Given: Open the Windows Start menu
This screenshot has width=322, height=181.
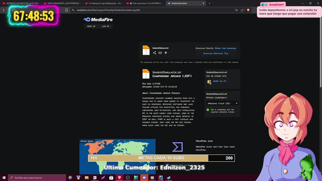Looking at the screenshot, I should (4, 178).
